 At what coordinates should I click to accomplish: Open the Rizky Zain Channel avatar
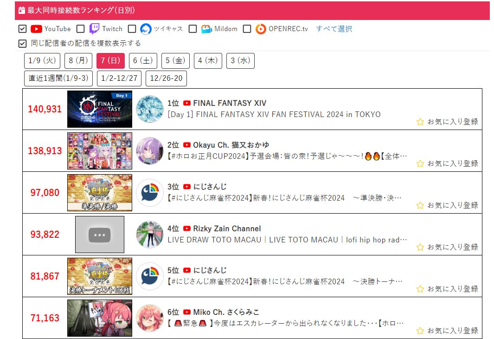coord(150,235)
